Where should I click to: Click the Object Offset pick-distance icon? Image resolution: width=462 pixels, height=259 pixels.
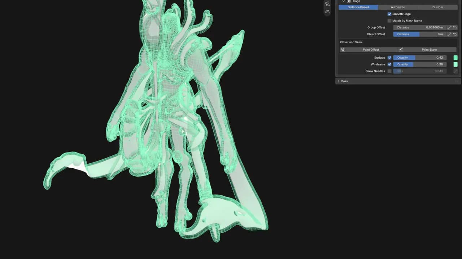[x=449, y=34]
